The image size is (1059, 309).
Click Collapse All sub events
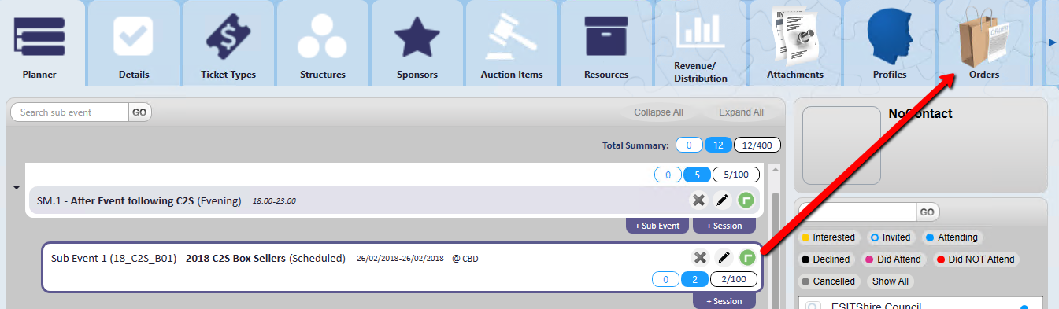point(658,112)
